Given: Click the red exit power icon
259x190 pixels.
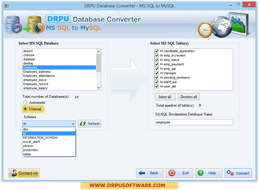Looking at the screenshot, I should [x=172, y=173].
